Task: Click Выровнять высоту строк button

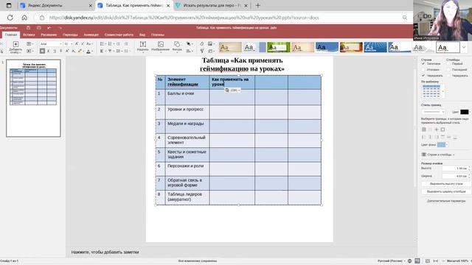Action: 446,183
